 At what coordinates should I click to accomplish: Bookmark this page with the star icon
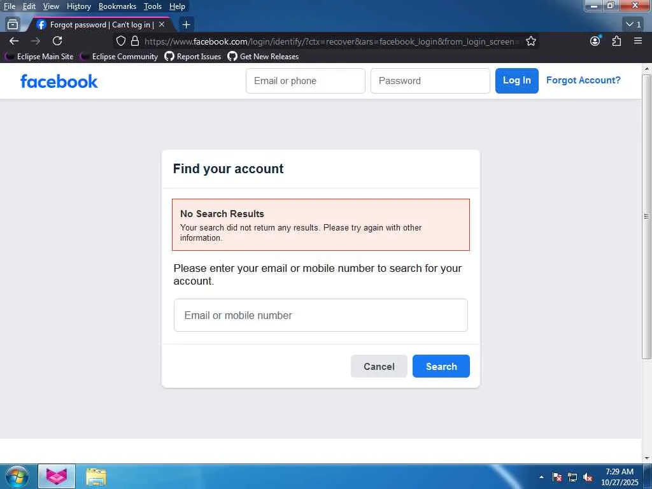click(530, 41)
